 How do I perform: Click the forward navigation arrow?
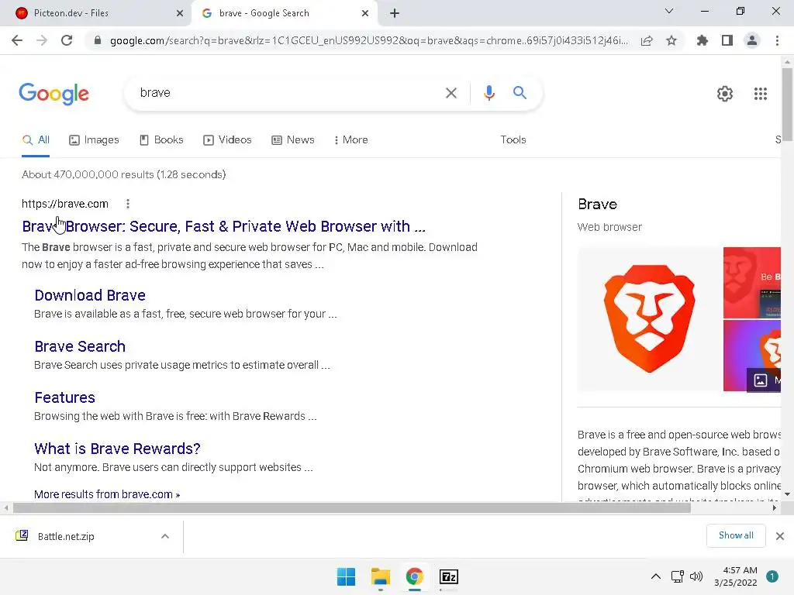(42, 40)
